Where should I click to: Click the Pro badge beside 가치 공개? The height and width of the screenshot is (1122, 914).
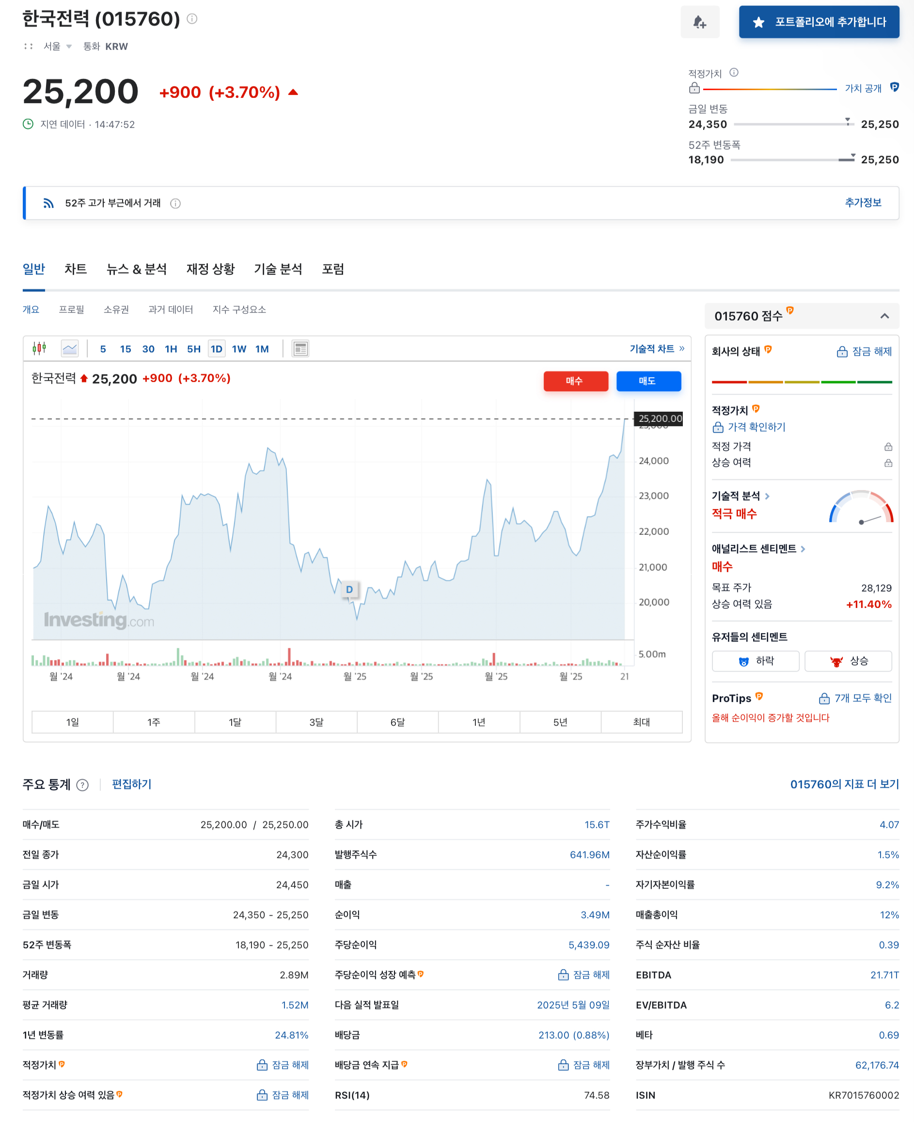point(894,87)
